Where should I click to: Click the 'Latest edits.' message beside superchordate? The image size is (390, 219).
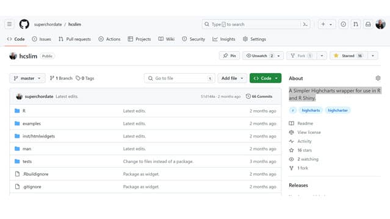click(x=67, y=97)
